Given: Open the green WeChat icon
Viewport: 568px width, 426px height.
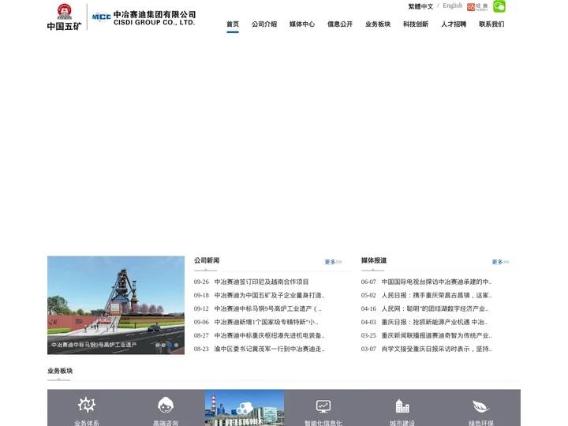Looking at the screenshot, I should 499,6.
